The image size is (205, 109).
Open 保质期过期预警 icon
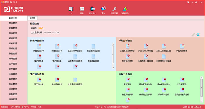[146, 90]
